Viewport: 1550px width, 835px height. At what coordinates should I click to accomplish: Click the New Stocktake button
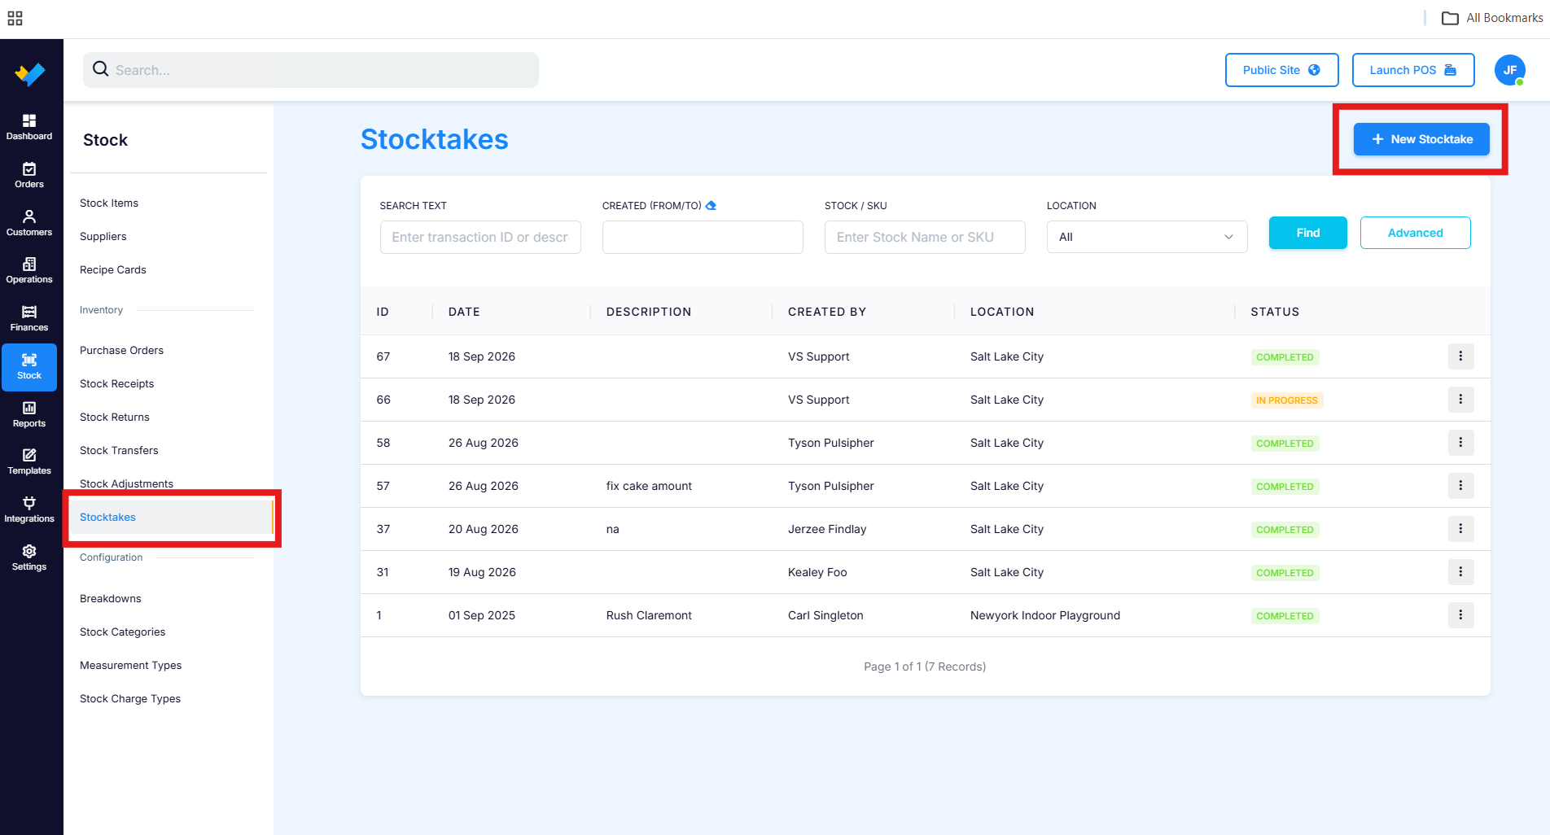click(1421, 139)
